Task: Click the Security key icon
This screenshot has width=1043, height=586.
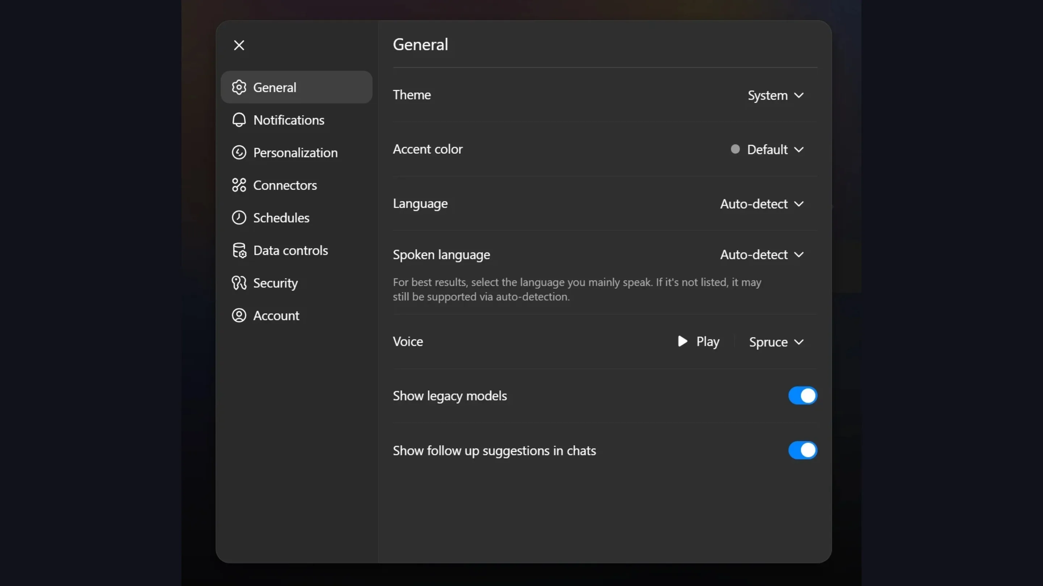Action: (x=239, y=283)
